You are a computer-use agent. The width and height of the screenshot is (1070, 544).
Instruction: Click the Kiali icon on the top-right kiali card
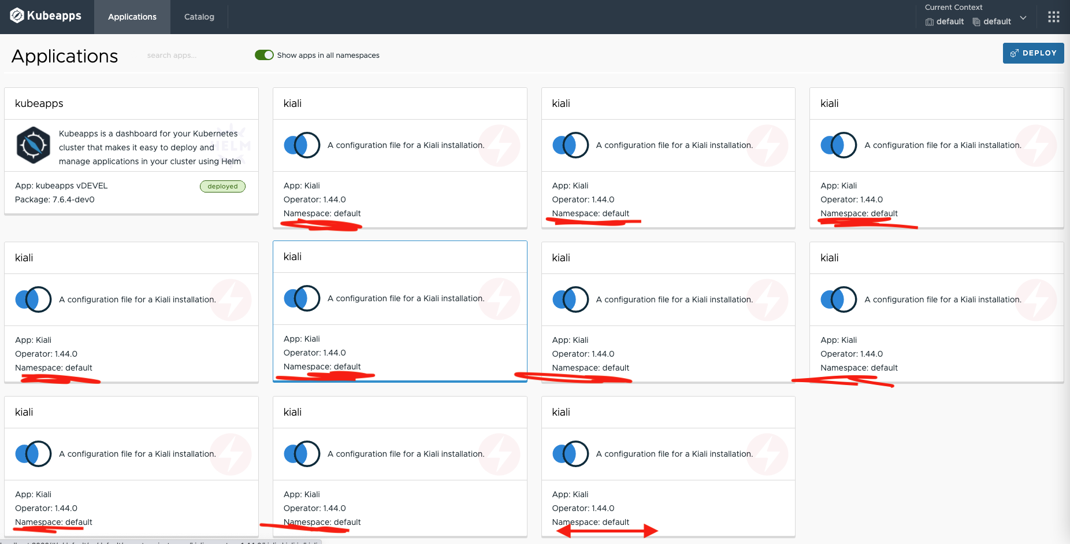pyautogui.click(x=838, y=145)
